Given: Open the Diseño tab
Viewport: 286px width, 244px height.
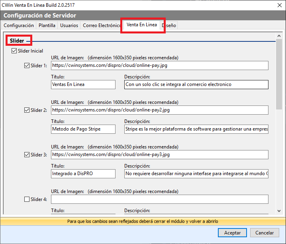Looking at the screenshot, I should [x=169, y=25].
